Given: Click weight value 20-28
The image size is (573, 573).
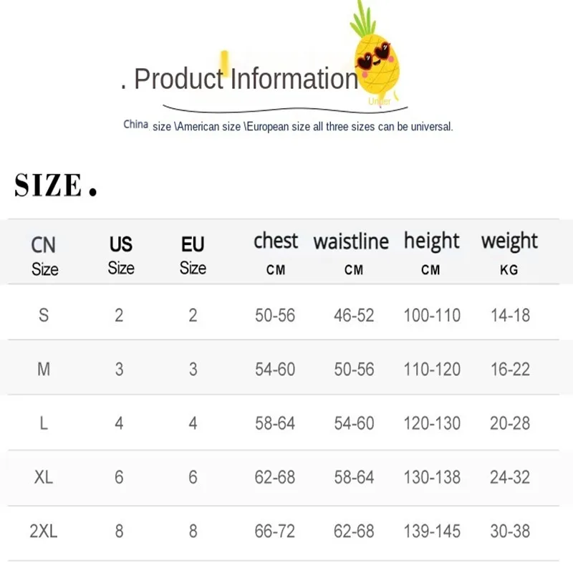Looking at the screenshot, I should 510,423.
